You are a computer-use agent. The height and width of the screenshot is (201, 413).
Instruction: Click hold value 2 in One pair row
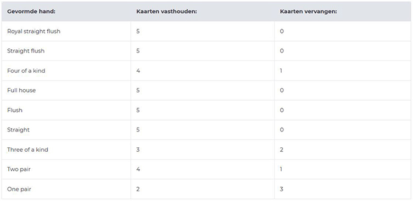[x=138, y=189]
